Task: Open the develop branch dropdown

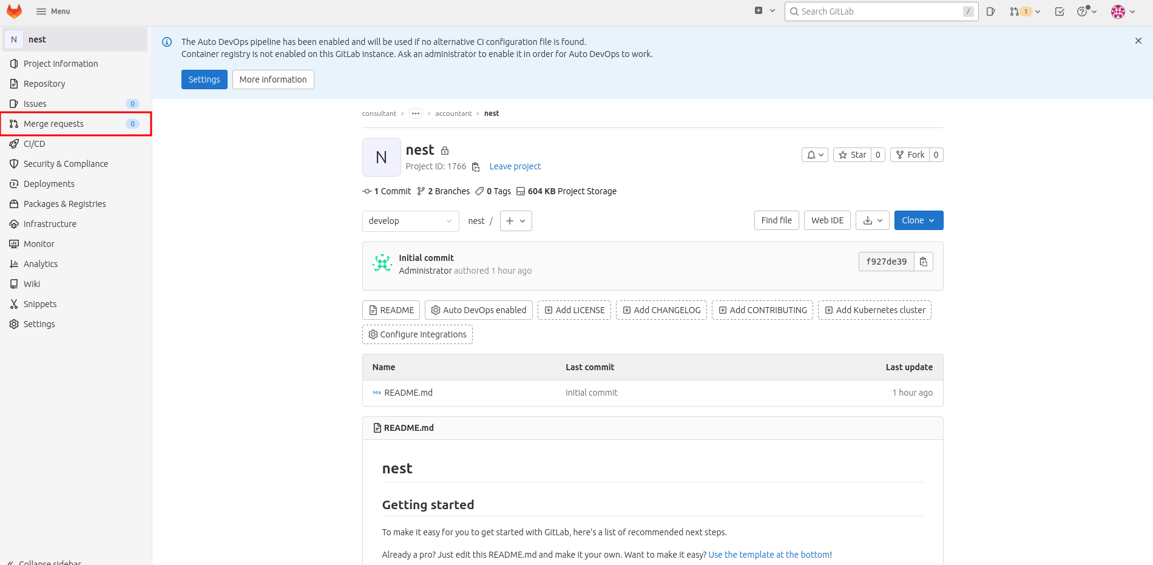Action: click(x=411, y=221)
